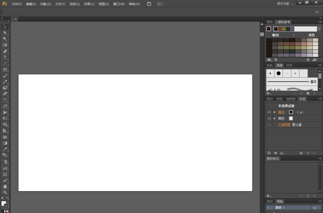
Task: Select the Pen tool
Action: [x=5, y=51]
